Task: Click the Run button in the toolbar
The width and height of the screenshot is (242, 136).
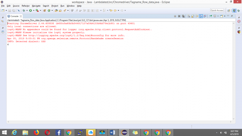Action: click(x=30, y=10)
